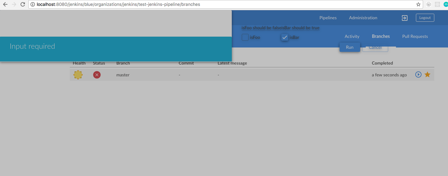
Task: Select the Branches tab
Action: 381,36
